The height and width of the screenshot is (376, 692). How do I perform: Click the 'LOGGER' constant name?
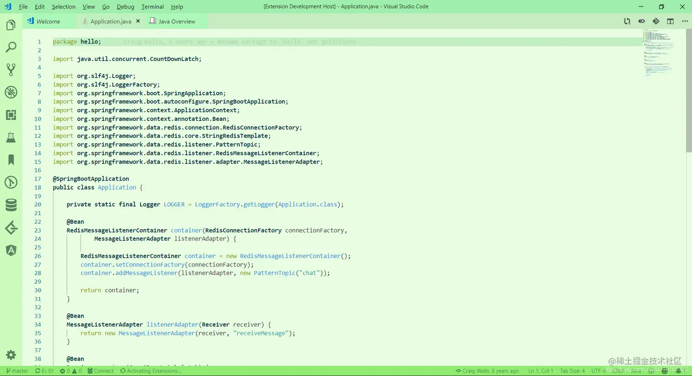[x=174, y=205]
